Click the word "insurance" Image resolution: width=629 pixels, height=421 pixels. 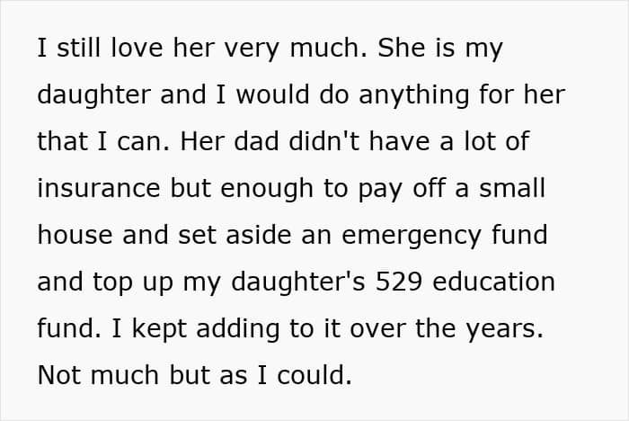pos(99,188)
